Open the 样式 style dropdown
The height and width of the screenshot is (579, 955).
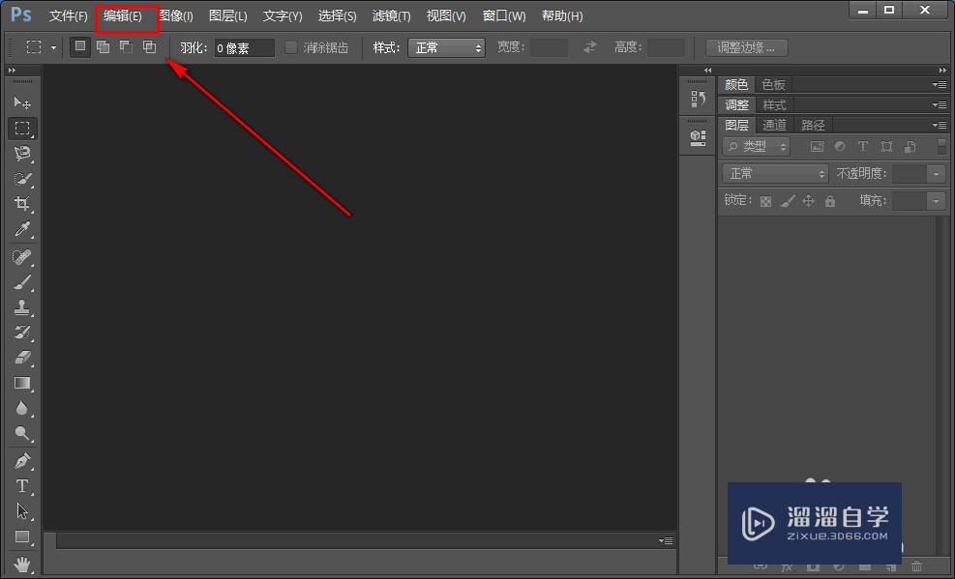coord(446,48)
